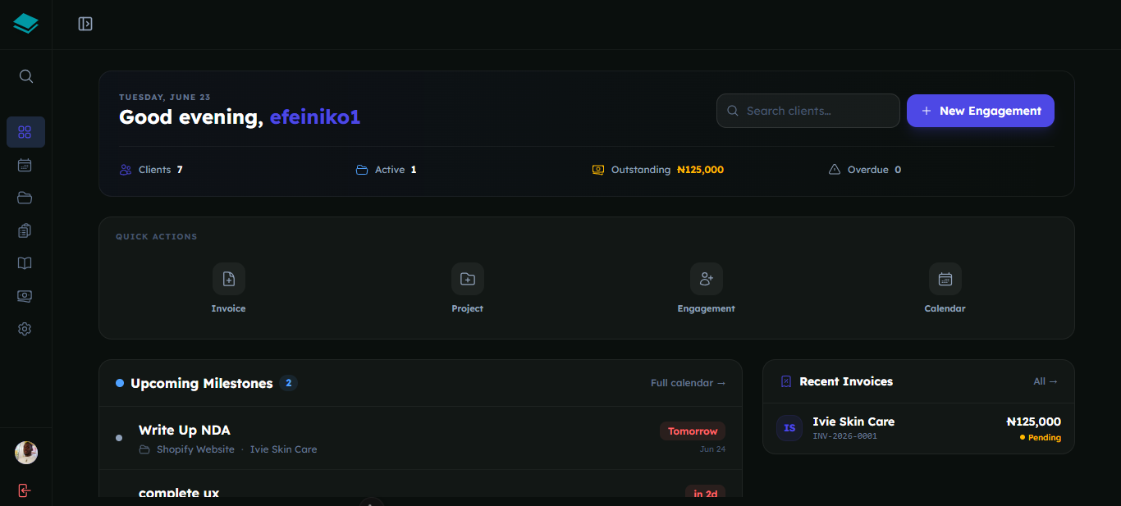This screenshot has width=1121, height=506.
Task: Click the red logout icon
Action: coord(25,490)
